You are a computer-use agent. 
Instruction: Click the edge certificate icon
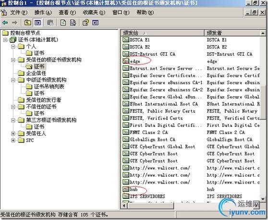pos(126,61)
